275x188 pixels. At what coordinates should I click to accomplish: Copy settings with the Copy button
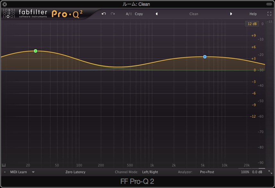139,14
